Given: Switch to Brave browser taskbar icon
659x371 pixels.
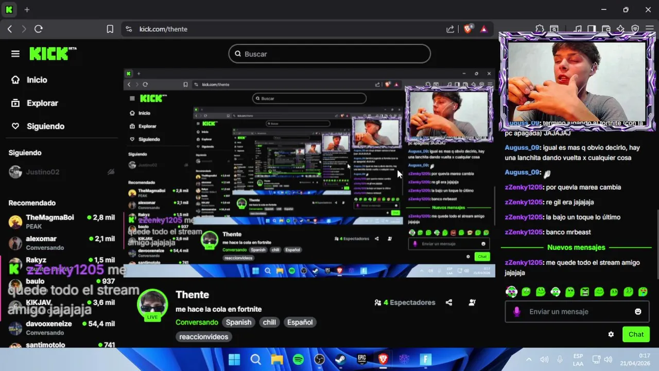Looking at the screenshot, I should (x=383, y=359).
